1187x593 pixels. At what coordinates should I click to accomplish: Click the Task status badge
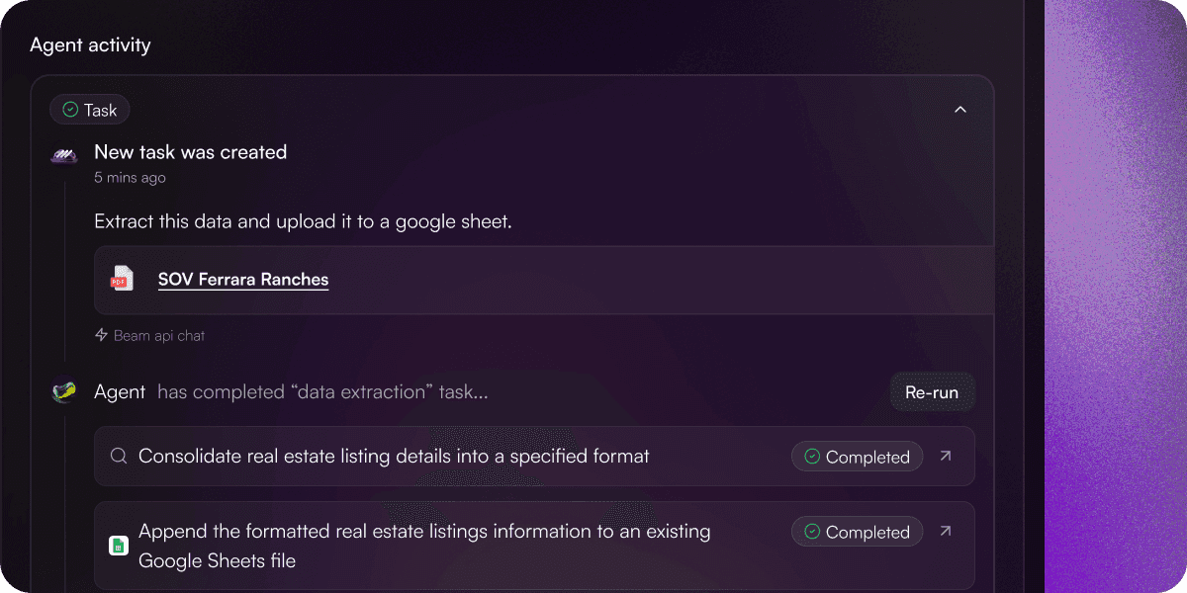(x=90, y=110)
